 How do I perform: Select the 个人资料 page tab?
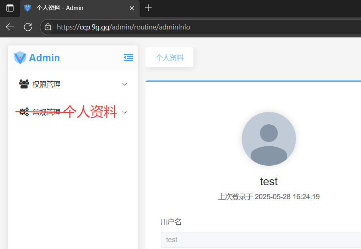170,57
